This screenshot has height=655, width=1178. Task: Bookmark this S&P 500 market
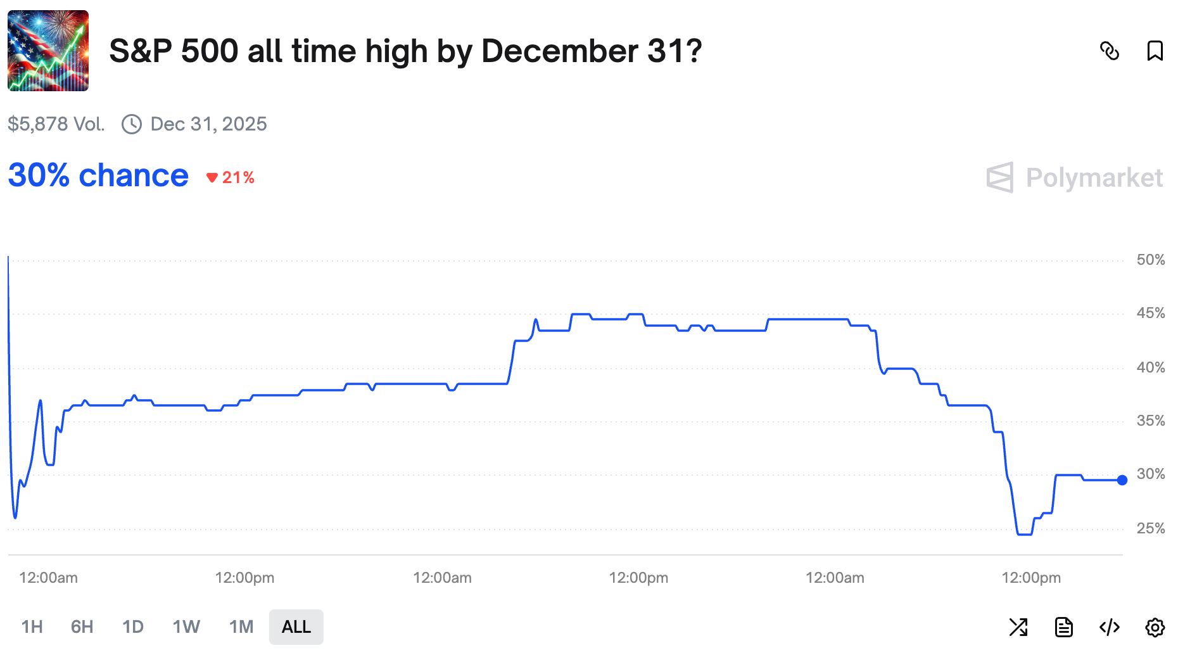click(1155, 51)
